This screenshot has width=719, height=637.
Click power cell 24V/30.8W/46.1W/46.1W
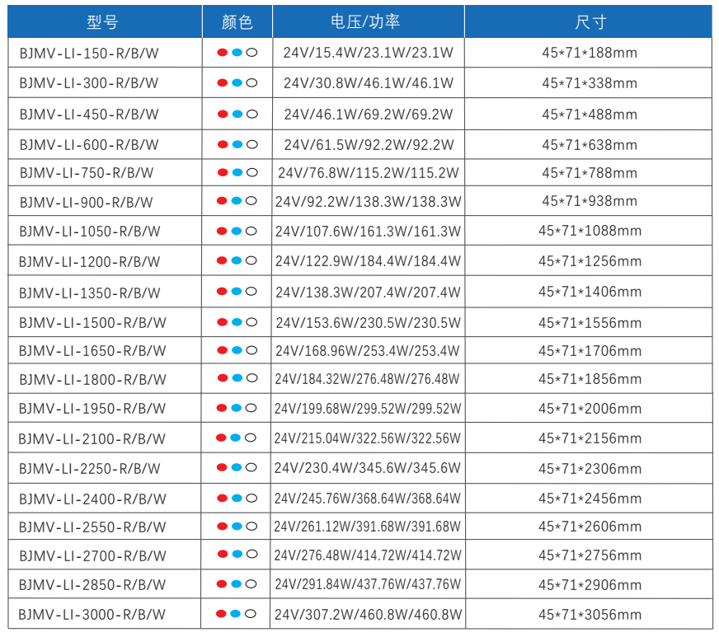coord(369,83)
